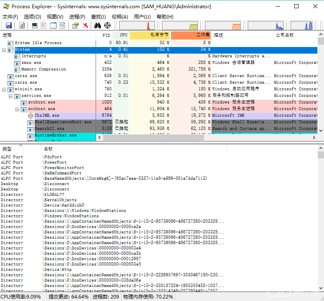This screenshot has width=324, height=301.
Task: Sort by the 进程 column header
Action: pyautogui.click(x=48, y=35)
